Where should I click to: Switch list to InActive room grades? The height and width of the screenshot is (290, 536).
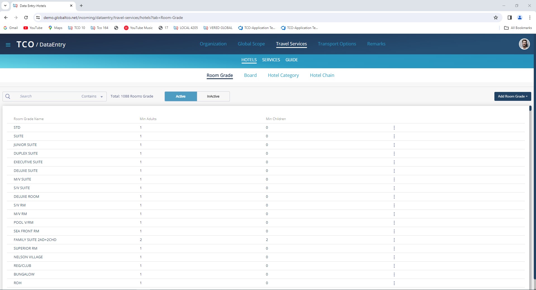(213, 96)
